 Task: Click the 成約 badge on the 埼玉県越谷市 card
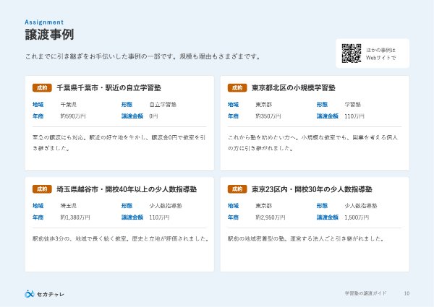tap(42, 189)
